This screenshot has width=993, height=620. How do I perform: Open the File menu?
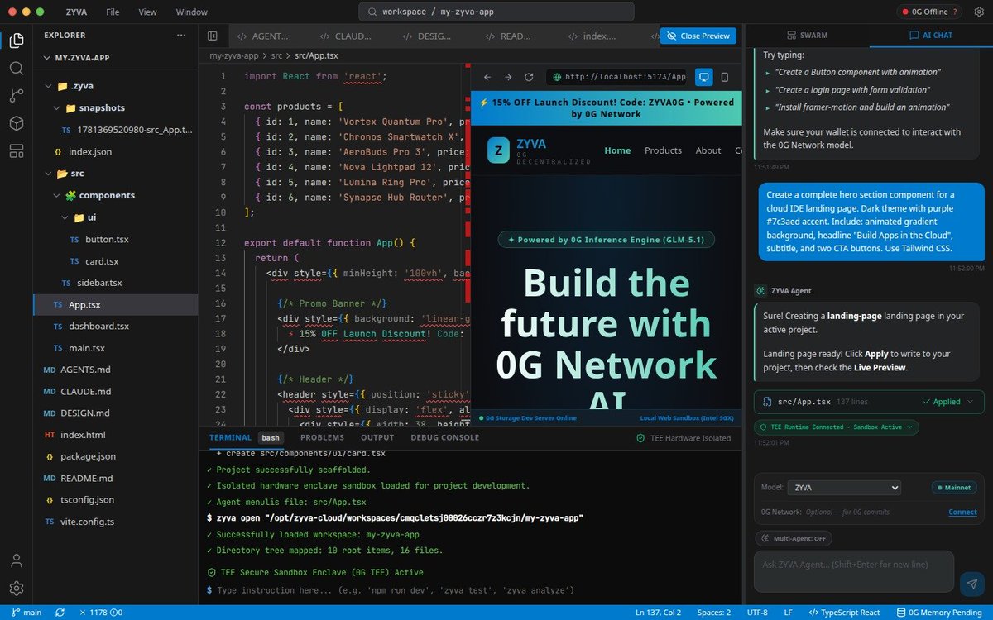coord(113,12)
